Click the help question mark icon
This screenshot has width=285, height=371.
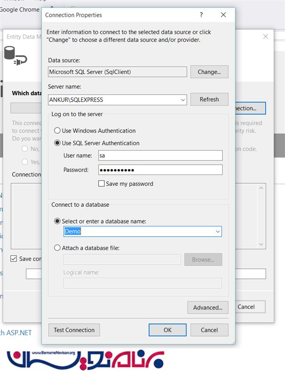point(201,15)
